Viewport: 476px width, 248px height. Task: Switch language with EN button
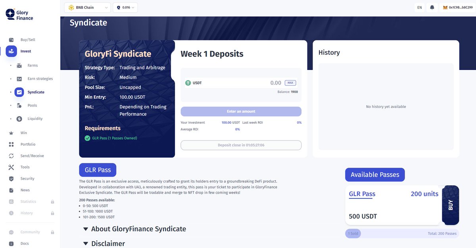tap(419, 8)
